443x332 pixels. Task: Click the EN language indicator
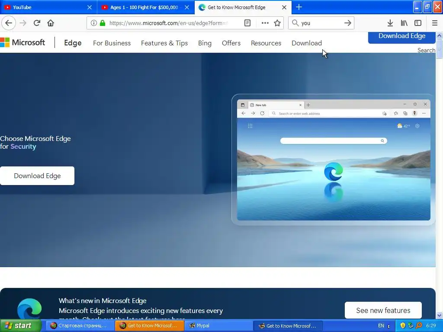coord(381,326)
